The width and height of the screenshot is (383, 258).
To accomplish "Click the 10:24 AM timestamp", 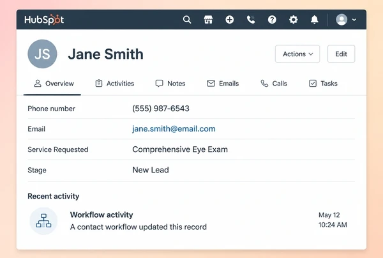I will [333, 225].
